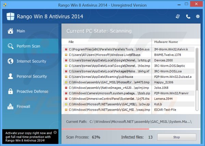205x146 pixels.
Task: Dismiss the activation notice with its X
Action: tap(55, 132)
